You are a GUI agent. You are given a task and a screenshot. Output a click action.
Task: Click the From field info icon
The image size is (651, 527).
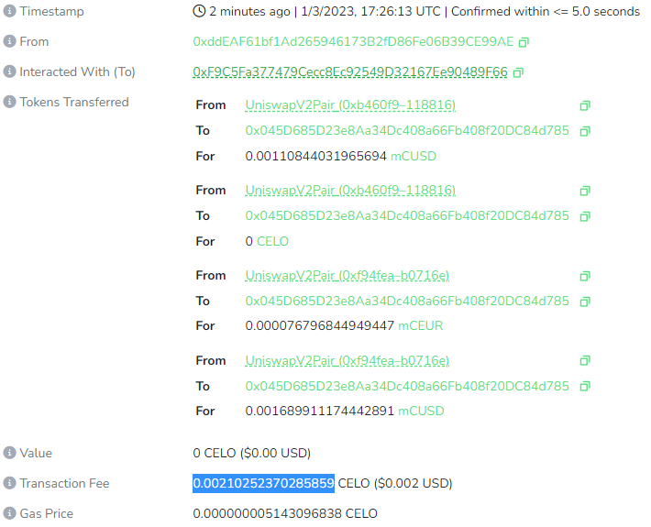point(9,41)
